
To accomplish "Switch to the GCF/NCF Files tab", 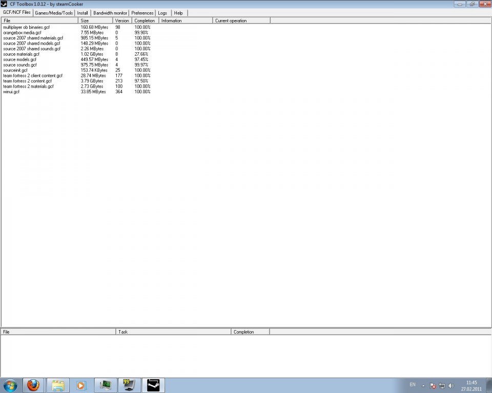I will pyautogui.click(x=16, y=12).
